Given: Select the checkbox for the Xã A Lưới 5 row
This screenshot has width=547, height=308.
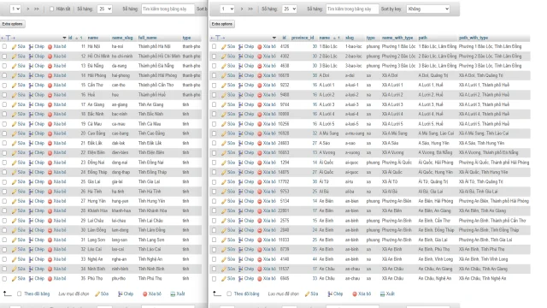Looking at the screenshot, I should 214,124.
